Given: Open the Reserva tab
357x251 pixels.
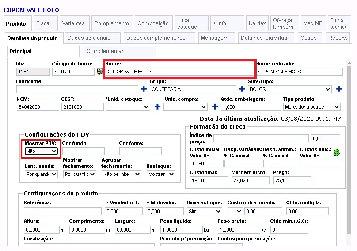Looking at the screenshot, I should (x=338, y=38).
